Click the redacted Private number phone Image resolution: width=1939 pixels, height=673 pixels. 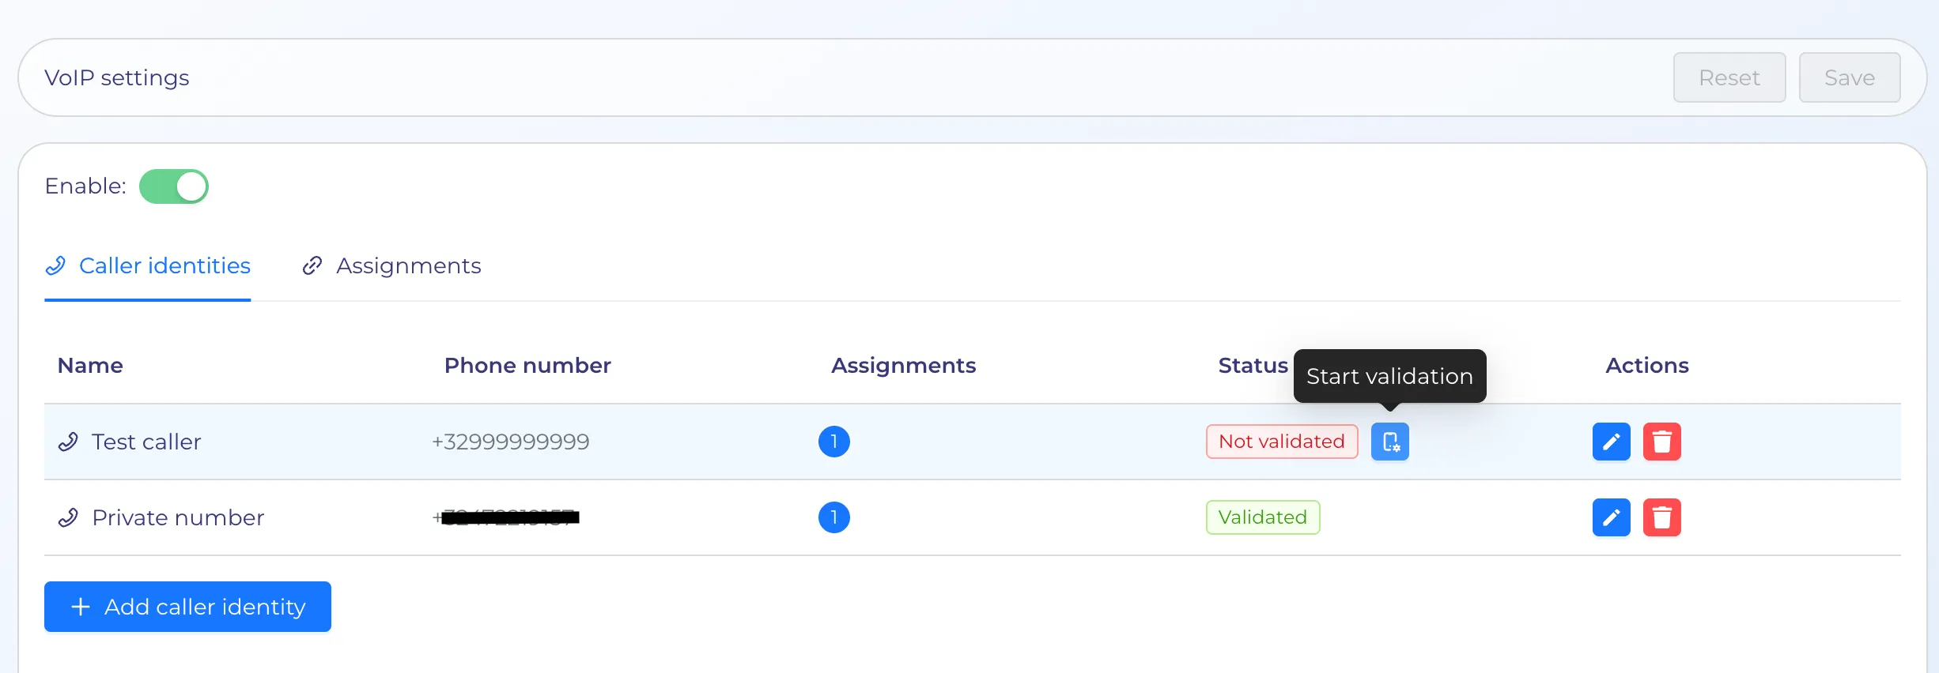click(x=506, y=517)
